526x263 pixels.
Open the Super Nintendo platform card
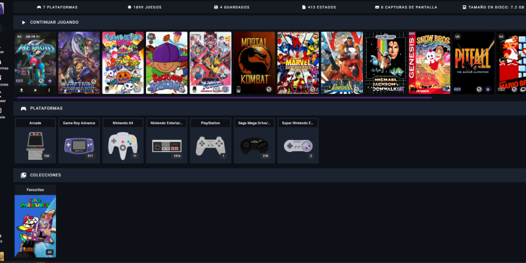click(x=297, y=144)
